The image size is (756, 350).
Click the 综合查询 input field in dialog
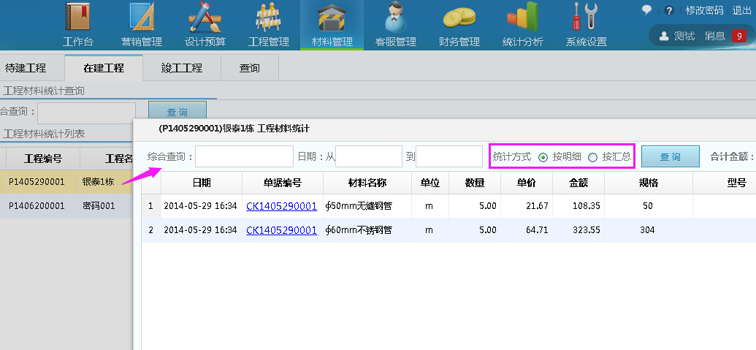coord(244,156)
